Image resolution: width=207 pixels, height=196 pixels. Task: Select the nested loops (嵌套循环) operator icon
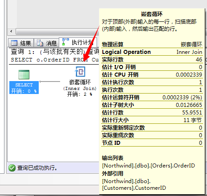[x=80, y=72]
